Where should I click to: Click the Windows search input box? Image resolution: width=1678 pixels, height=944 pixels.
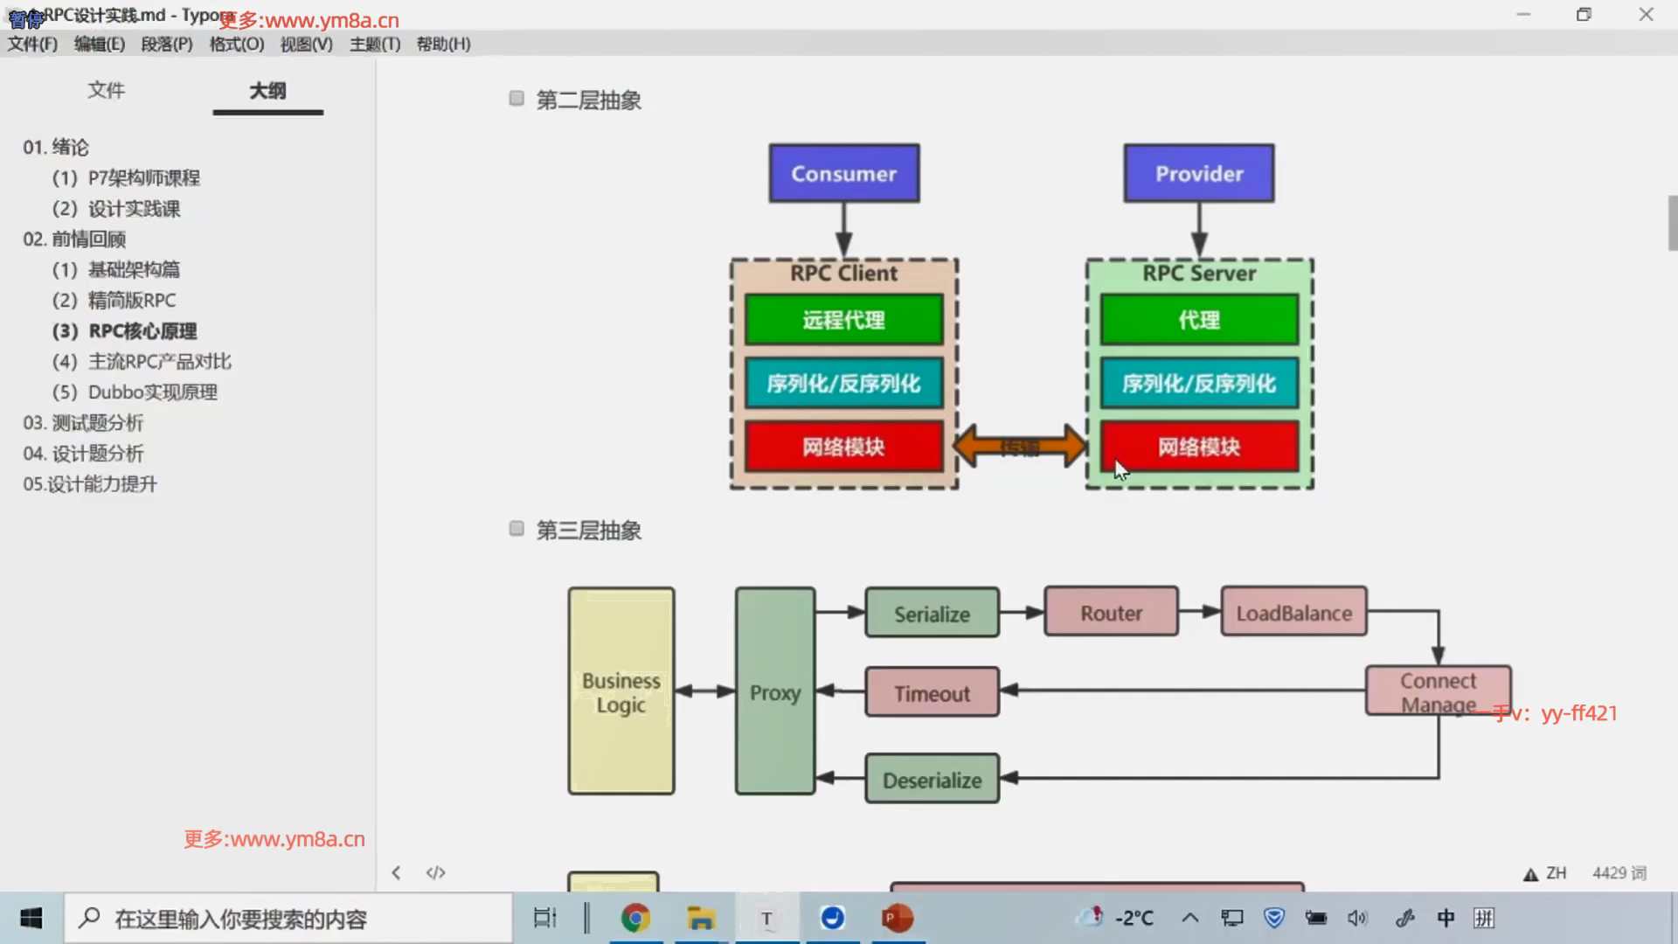[x=288, y=918]
